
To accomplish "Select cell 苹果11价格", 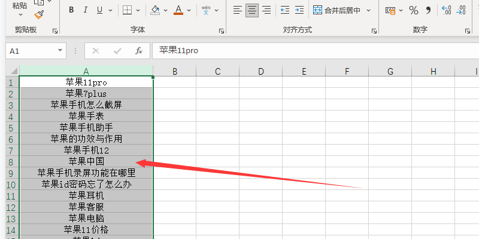I will coord(86,229).
